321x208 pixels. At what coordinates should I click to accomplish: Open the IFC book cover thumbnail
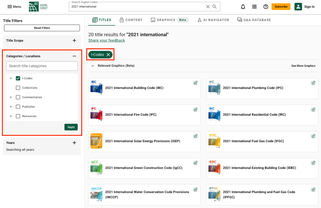pos(97,115)
